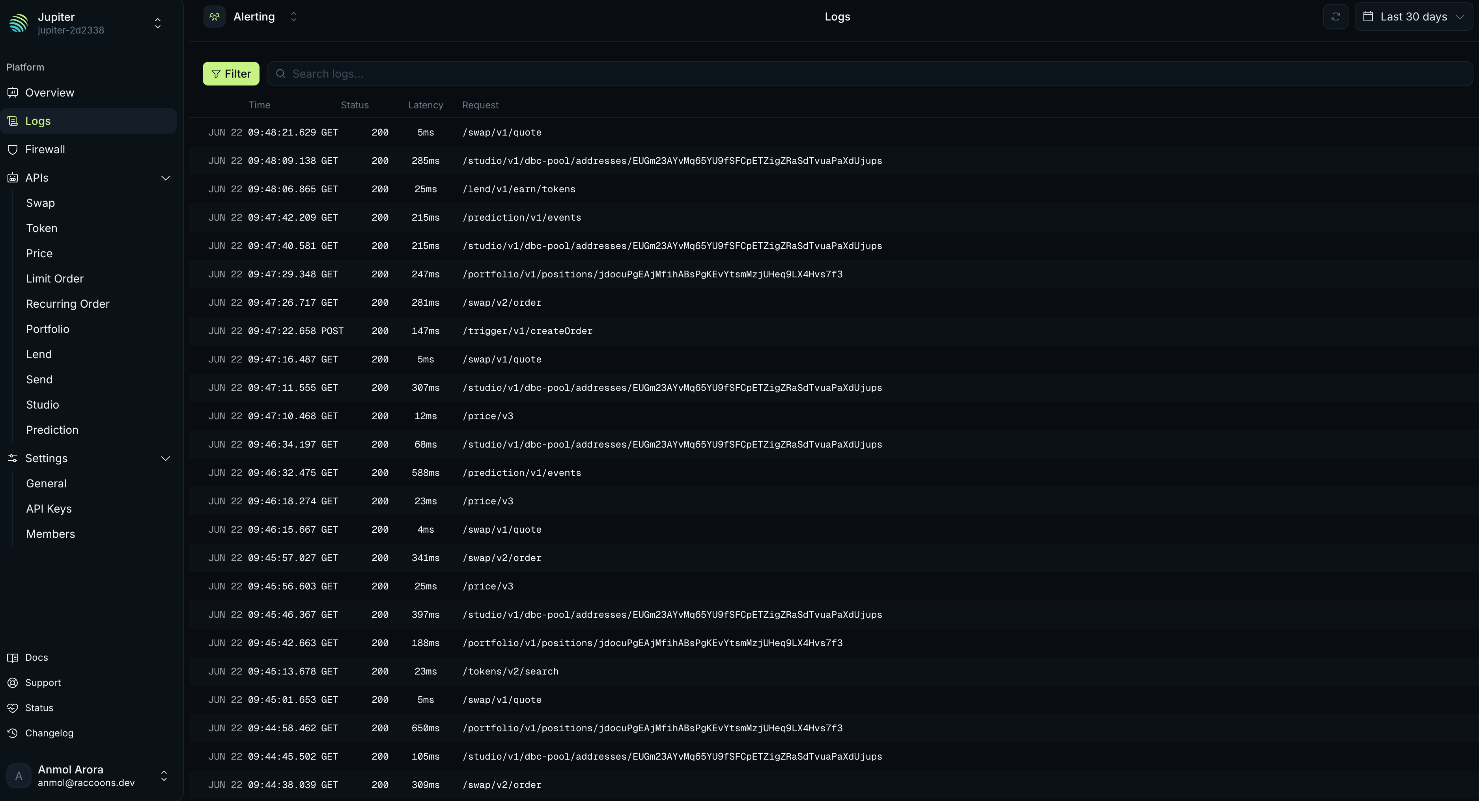Click the Logs icon in sidebar
Viewport: 1479px width, 801px height.
(x=13, y=121)
